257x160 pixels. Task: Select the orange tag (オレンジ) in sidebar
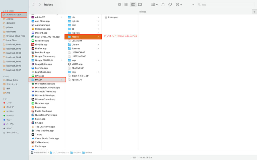click(x=10, y=107)
